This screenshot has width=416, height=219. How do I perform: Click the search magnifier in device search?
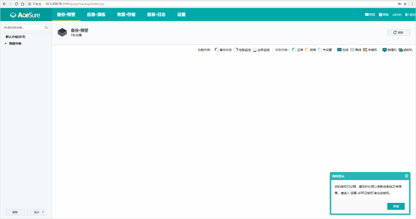(x=46, y=28)
